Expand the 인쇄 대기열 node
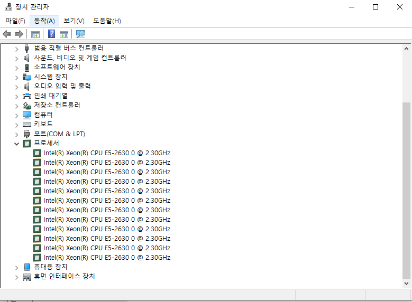 [x=16, y=96]
